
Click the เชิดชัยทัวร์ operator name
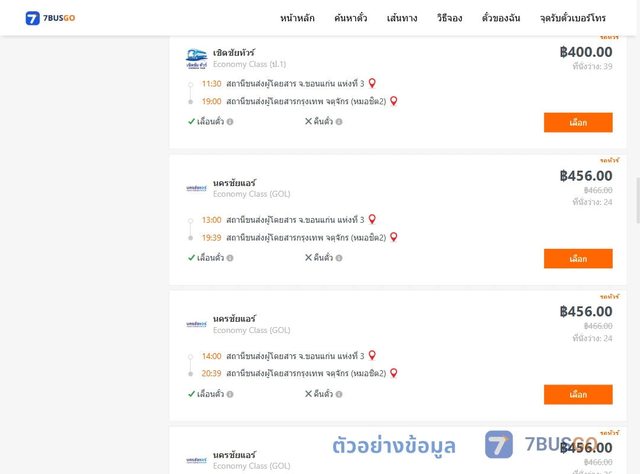[234, 53]
